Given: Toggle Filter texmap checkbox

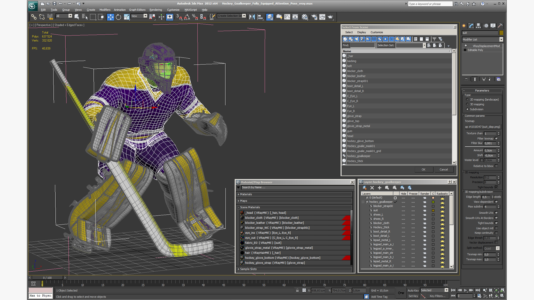Looking at the screenshot, I should pyautogui.click(x=496, y=138).
